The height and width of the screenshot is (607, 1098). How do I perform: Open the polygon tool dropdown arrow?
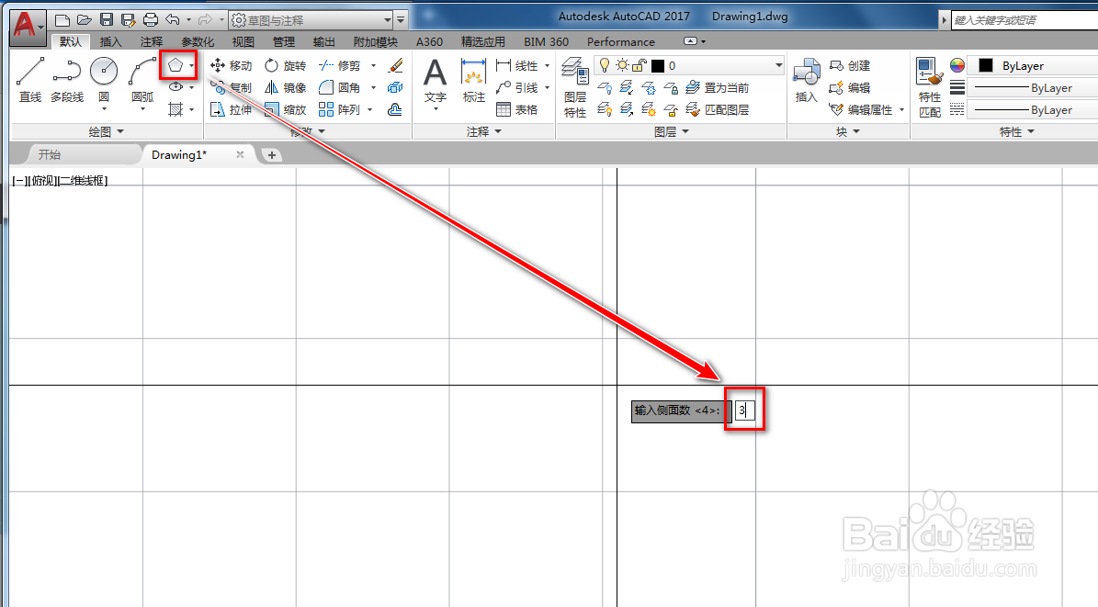(x=191, y=66)
